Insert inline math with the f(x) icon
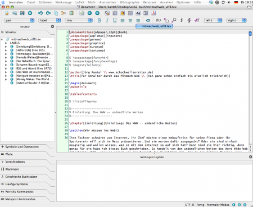 (x=159, y=20)
